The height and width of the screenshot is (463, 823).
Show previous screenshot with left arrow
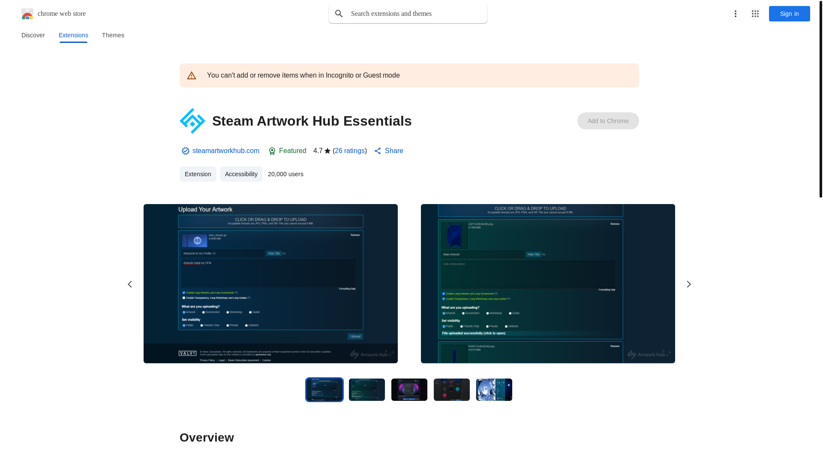pos(130,284)
